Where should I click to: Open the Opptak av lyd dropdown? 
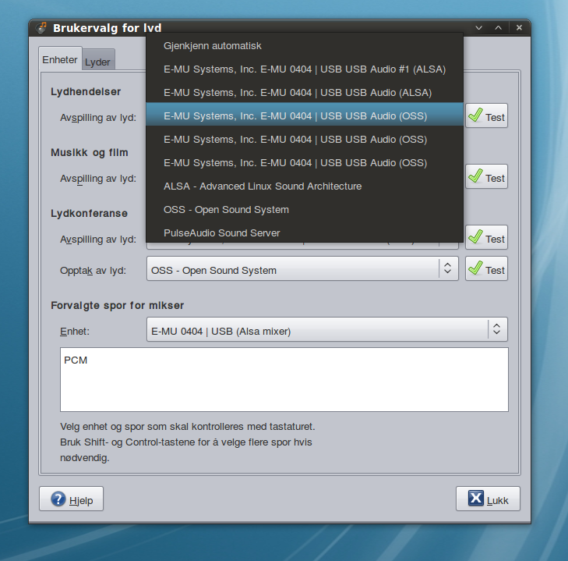tap(302, 269)
